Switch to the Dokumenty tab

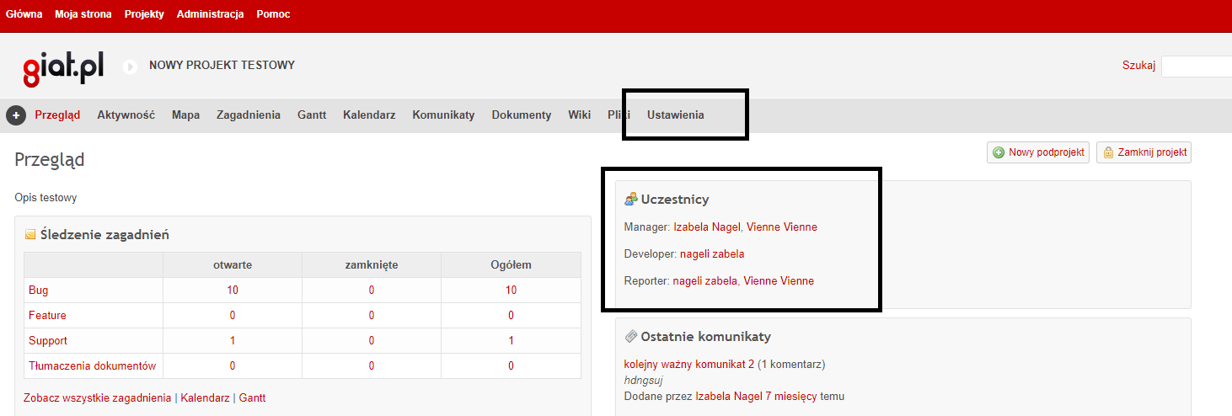coord(522,115)
